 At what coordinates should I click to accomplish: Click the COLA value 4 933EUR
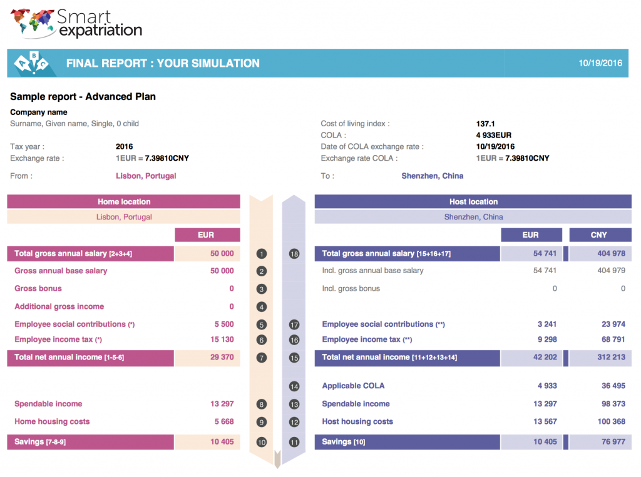[493, 135]
